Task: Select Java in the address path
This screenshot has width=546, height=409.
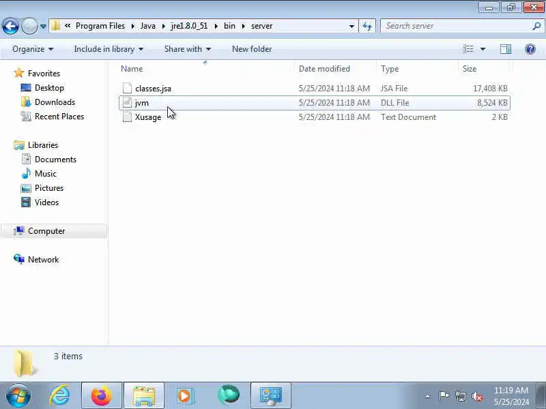Action: pos(147,26)
